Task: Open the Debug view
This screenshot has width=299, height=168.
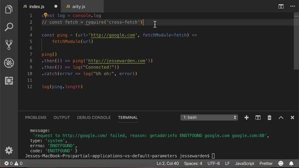Action: click(9, 63)
